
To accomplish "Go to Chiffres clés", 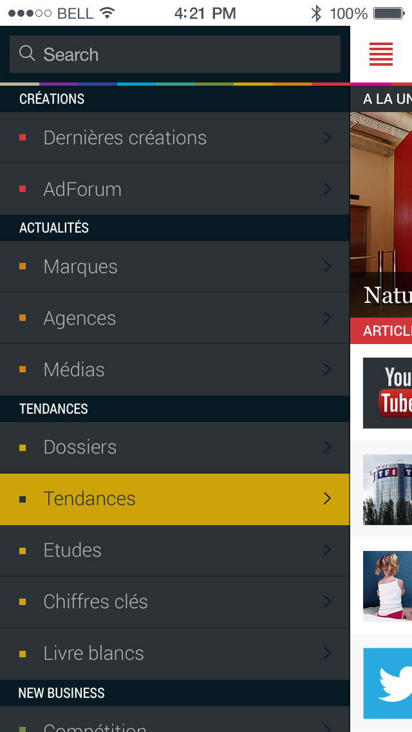I will coord(174,602).
